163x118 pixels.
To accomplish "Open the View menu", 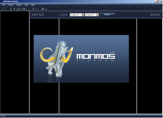I will click(x=26, y=5).
